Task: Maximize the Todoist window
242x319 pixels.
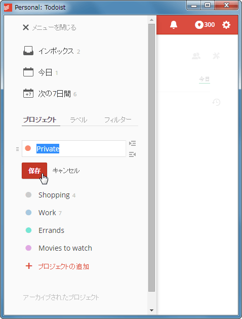Action: (x=208, y=6)
